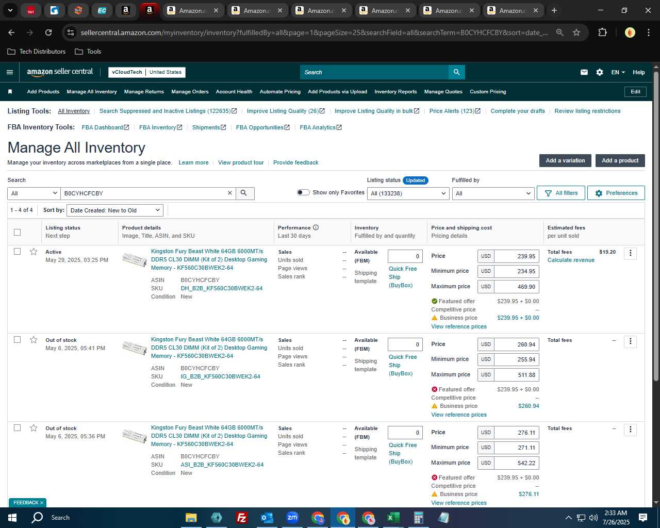Open the Tech Distributors bookmarks folder
Viewport: 660px width, 528px height.
coord(37,52)
